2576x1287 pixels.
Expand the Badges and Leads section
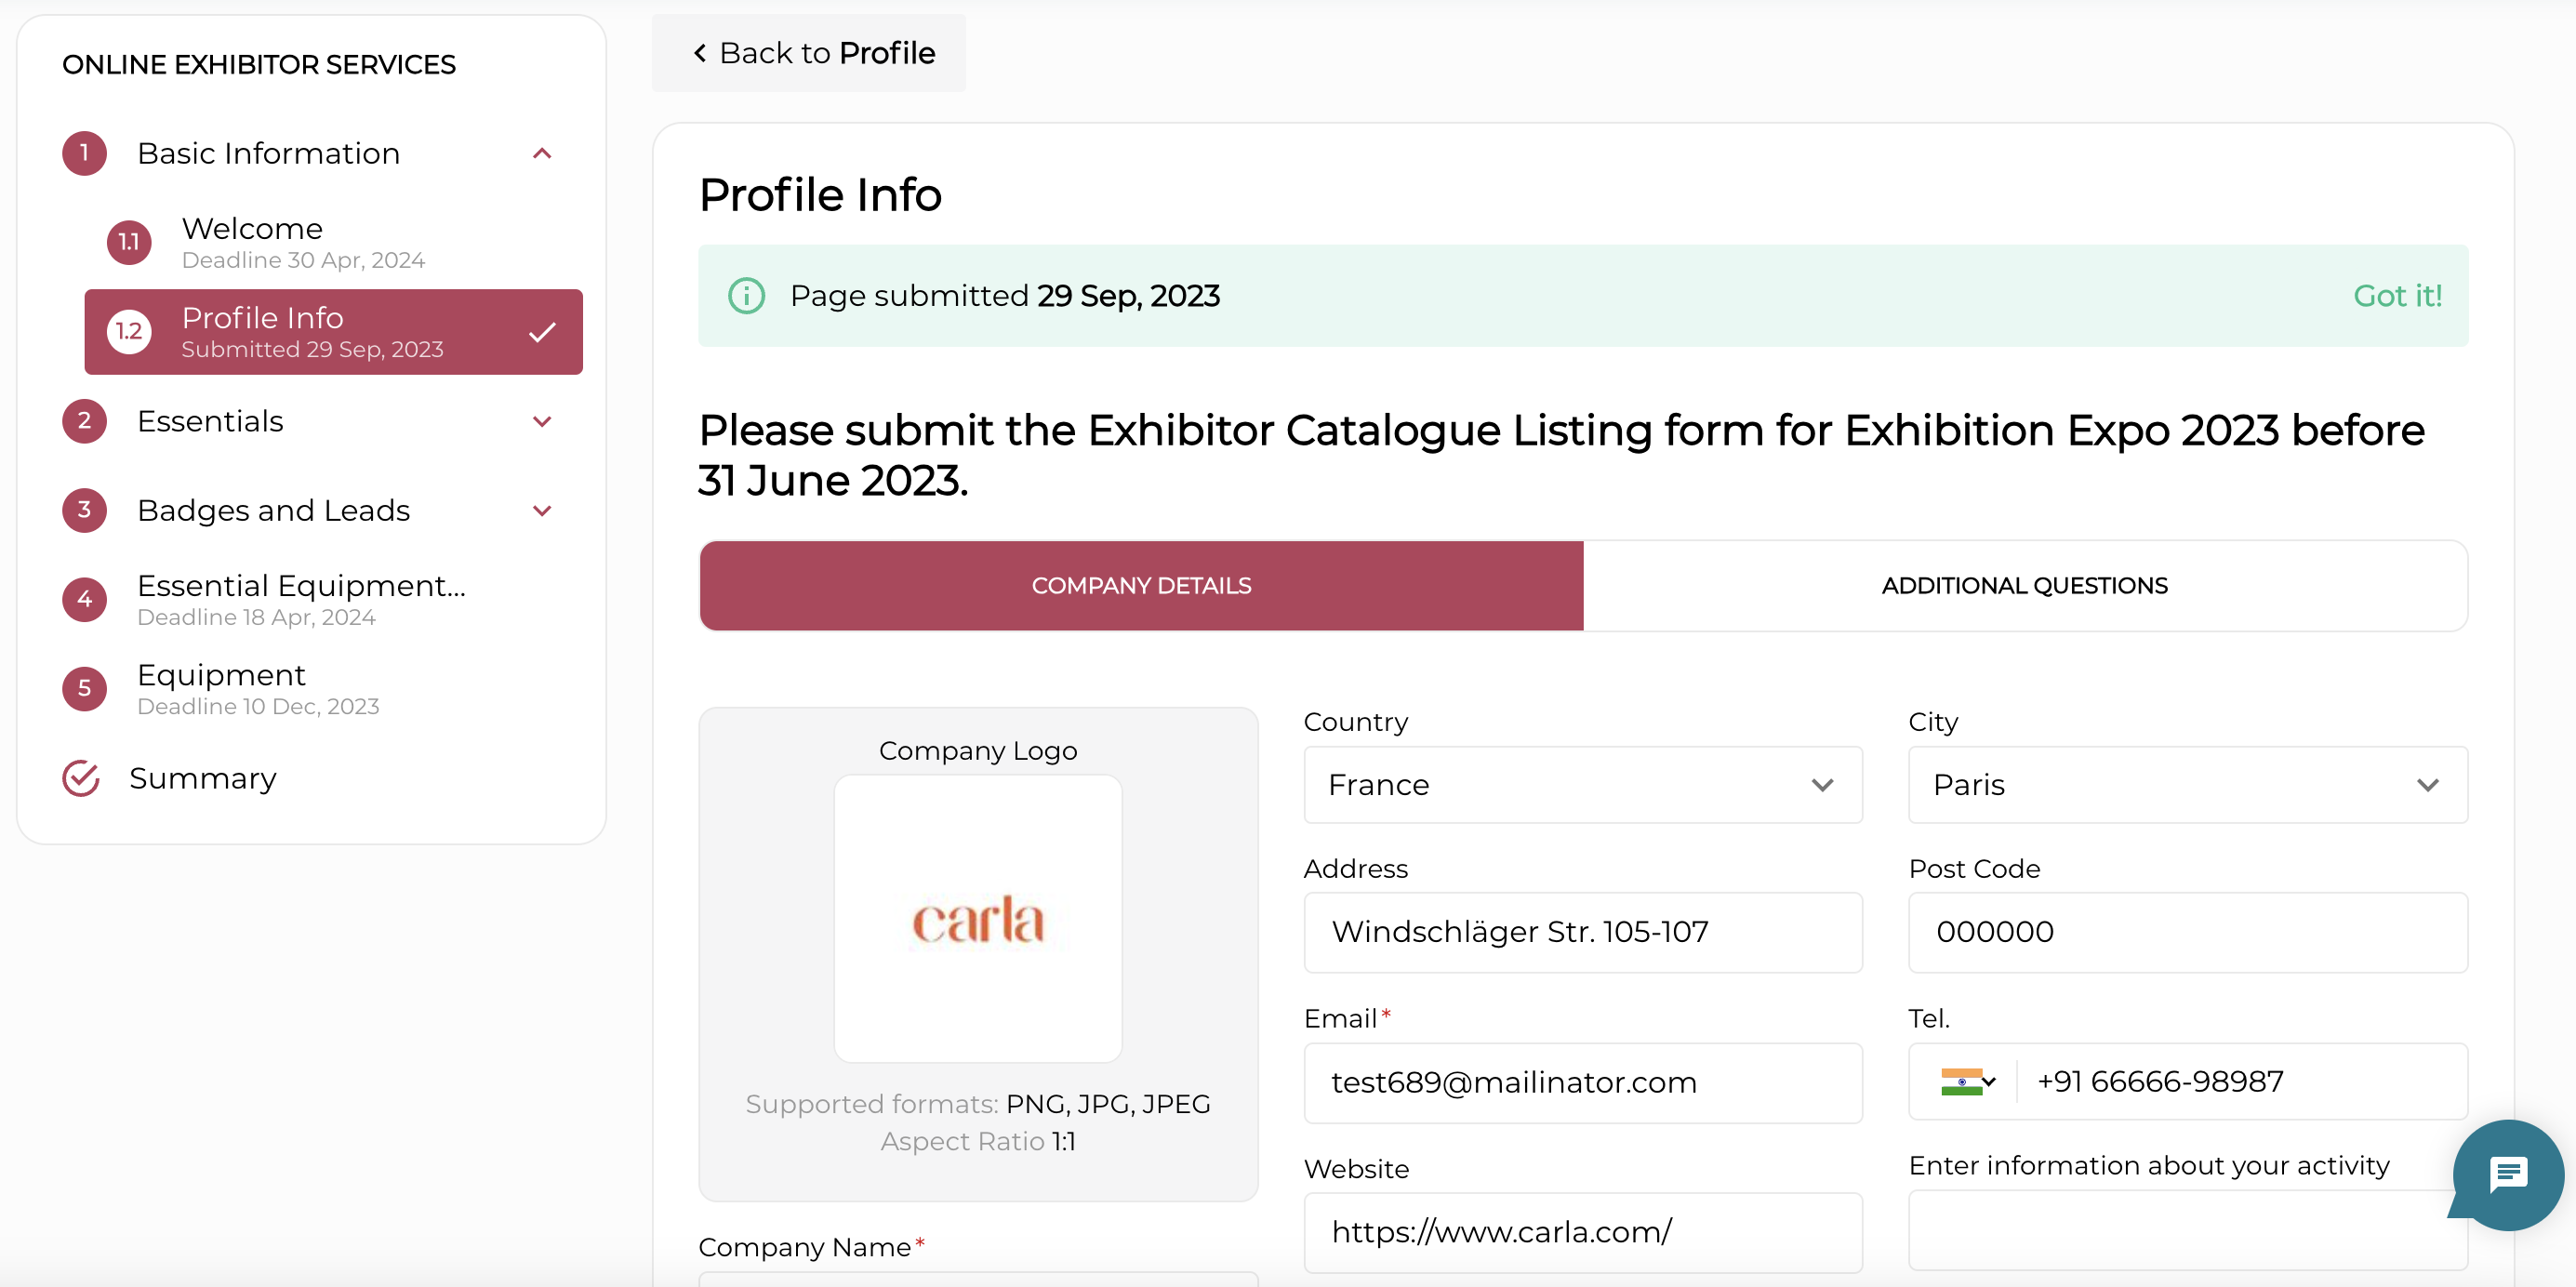click(x=542, y=510)
